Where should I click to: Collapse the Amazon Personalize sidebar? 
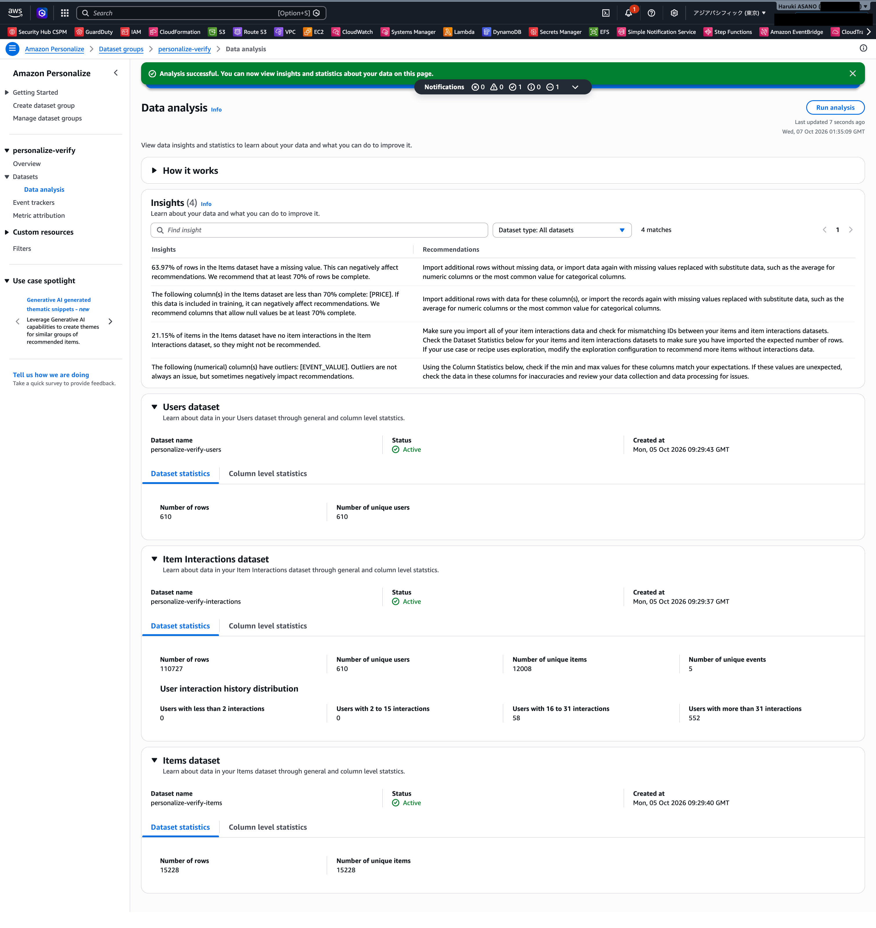point(116,73)
